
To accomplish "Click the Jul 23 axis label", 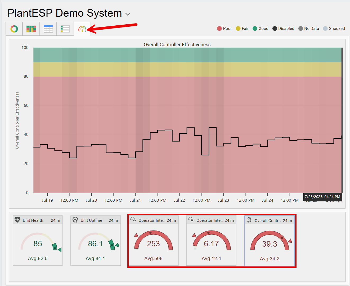I will (223, 200).
